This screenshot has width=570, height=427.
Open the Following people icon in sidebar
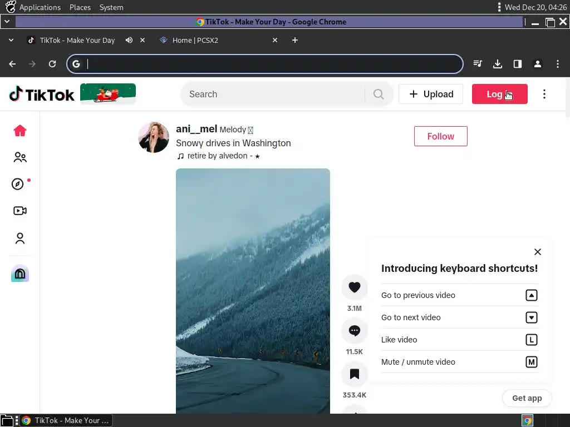(x=20, y=157)
